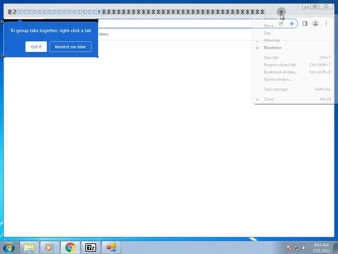
Task: Click the Chrome title-bar minimize button
Action: point(307,6)
